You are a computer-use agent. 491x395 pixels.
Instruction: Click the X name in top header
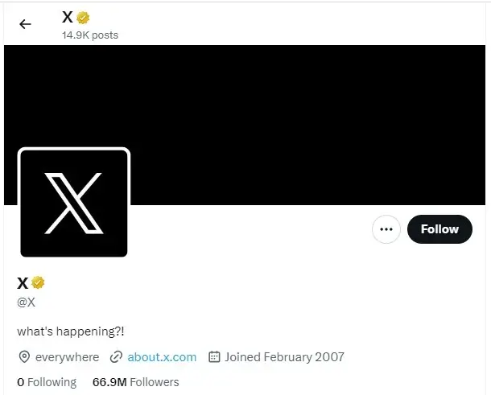[68, 17]
